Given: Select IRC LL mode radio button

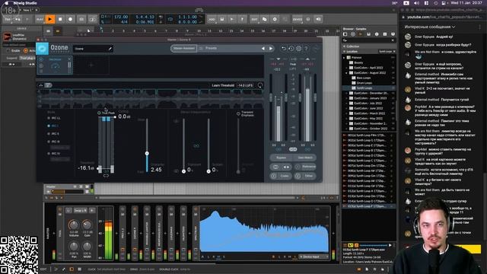Looking at the screenshot, I should pos(49,118).
